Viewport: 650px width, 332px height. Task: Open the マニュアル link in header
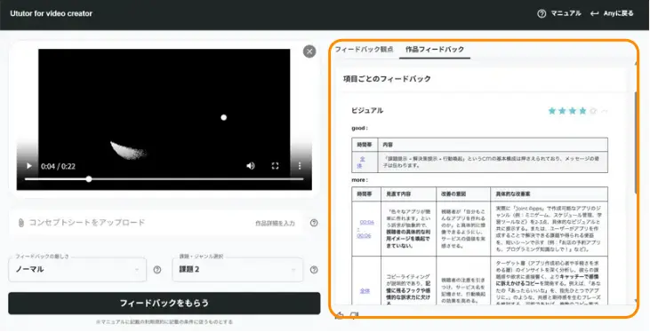[x=566, y=13]
